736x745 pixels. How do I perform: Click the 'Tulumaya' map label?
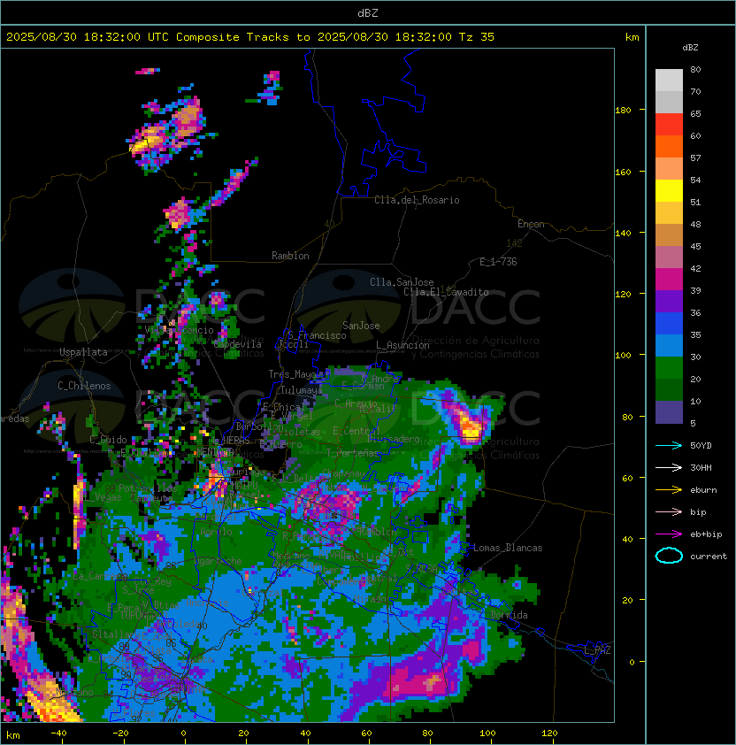coord(302,390)
